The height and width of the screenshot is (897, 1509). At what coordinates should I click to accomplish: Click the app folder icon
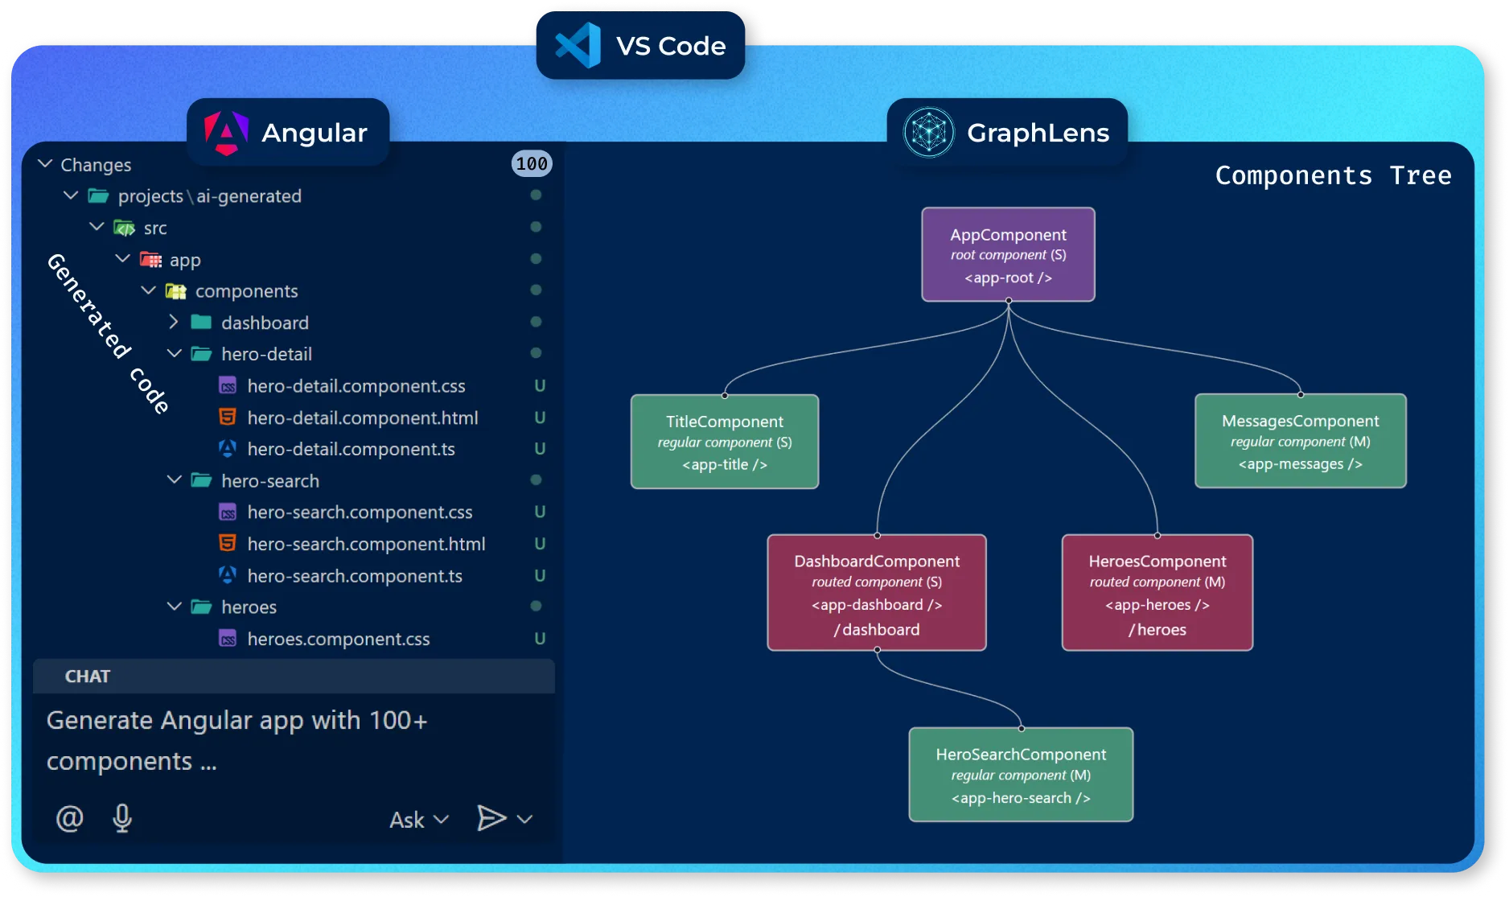(150, 259)
